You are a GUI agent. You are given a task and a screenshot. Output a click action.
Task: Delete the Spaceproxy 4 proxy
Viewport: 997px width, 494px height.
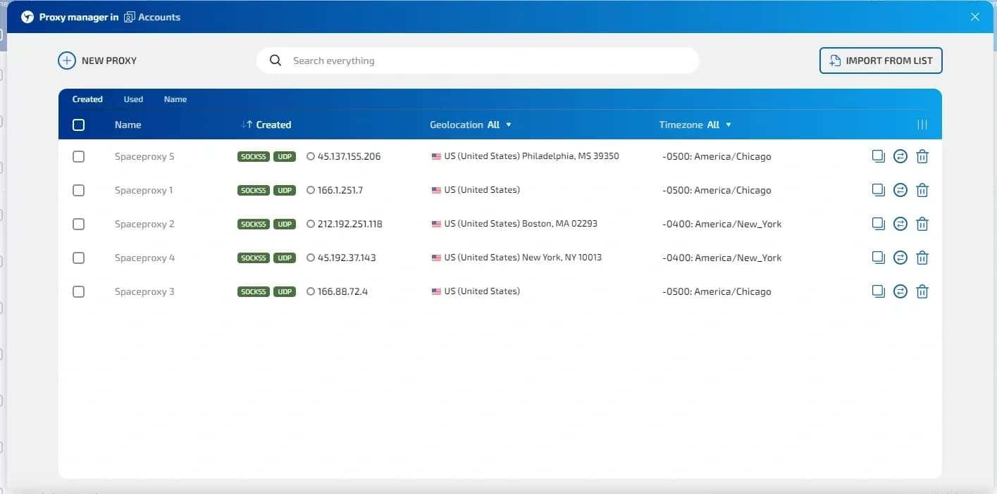[922, 258]
